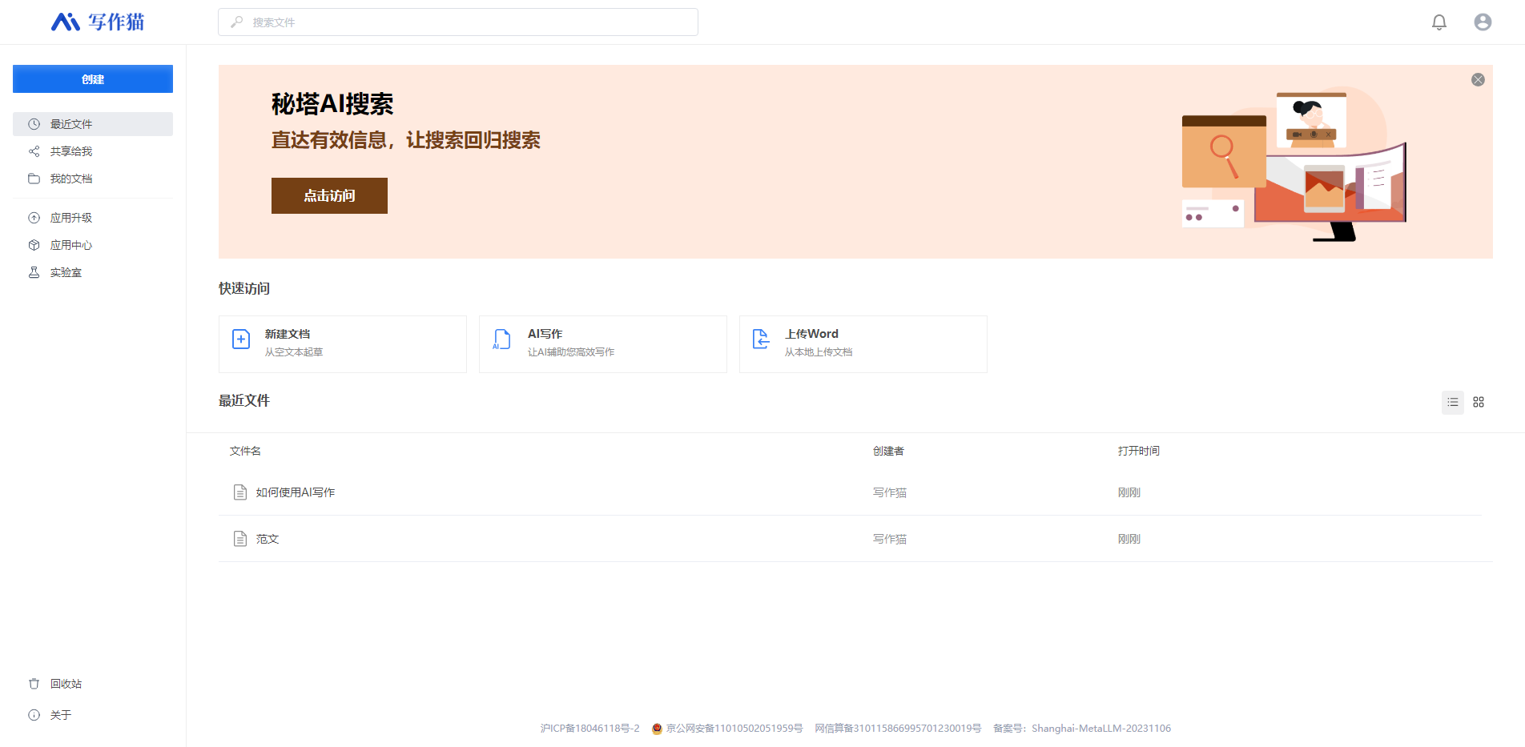Click the 点击访问 button

click(329, 195)
